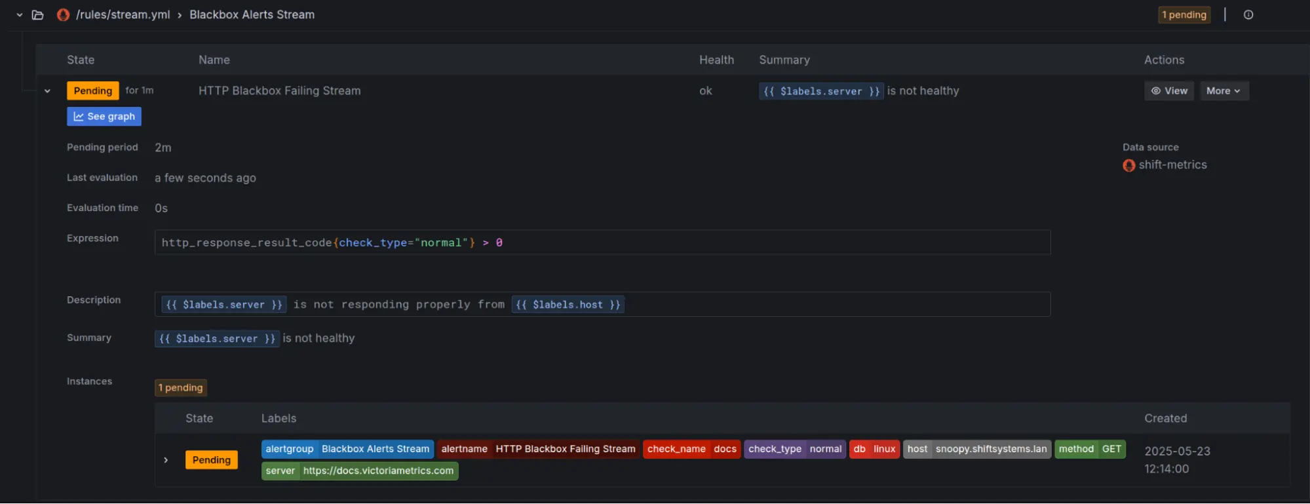The width and height of the screenshot is (1310, 504).
Task: Click the HTTP Blackbox Failing Stream rule name
Action: (280, 90)
